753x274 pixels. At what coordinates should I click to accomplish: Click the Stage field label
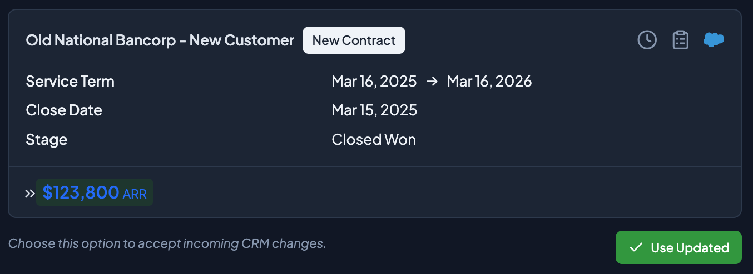click(47, 139)
